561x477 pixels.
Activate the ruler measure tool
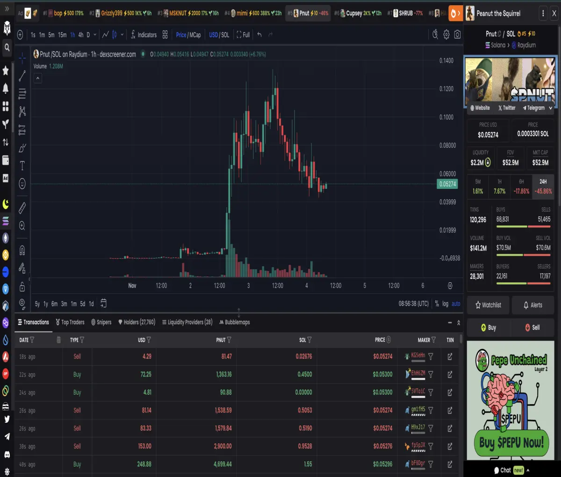(22, 208)
